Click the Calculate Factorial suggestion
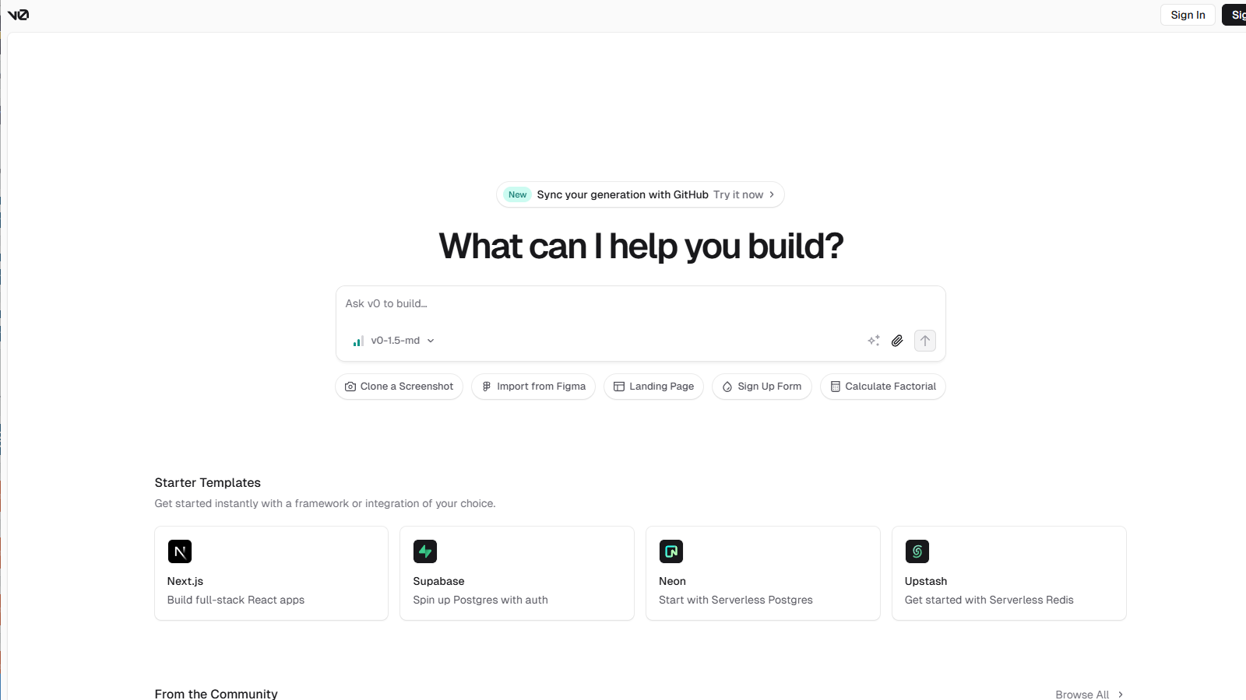The image size is (1246, 700). coord(882,387)
